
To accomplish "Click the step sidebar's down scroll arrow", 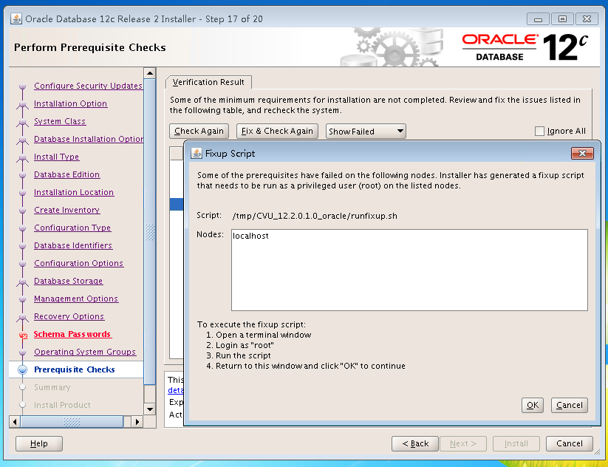I will [150, 409].
